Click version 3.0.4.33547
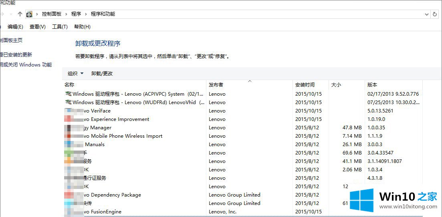This screenshot has width=442, height=217. coord(381,153)
